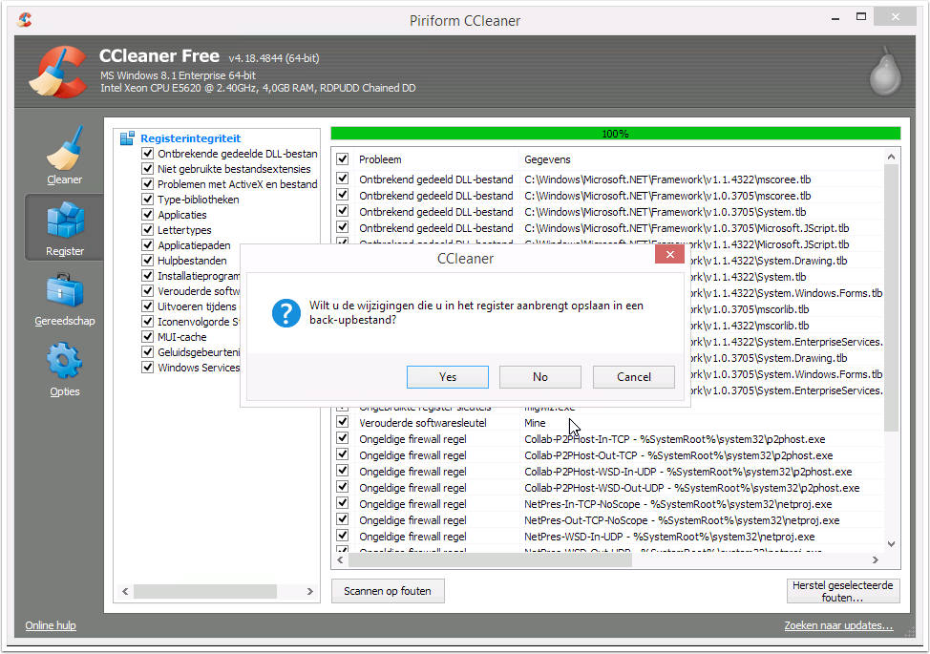Click the category panel horizontal scrollbar thumb

click(x=205, y=591)
